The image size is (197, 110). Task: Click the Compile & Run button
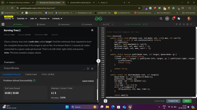[x=173, y=101]
